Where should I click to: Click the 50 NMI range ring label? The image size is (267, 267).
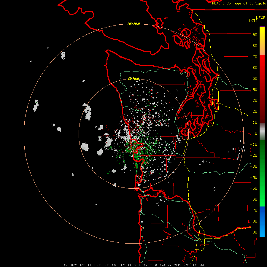(x=133, y=79)
